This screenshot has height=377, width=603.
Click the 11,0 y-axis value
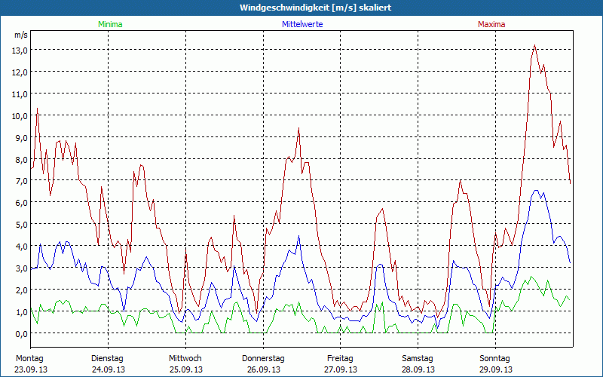point(21,93)
